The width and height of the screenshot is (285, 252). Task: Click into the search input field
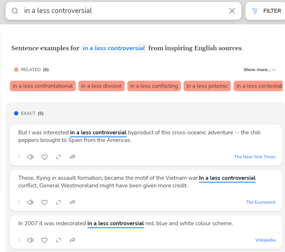(122, 11)
